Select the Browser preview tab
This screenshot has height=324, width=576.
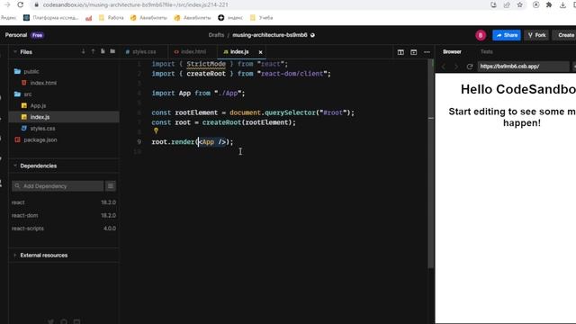452,52
